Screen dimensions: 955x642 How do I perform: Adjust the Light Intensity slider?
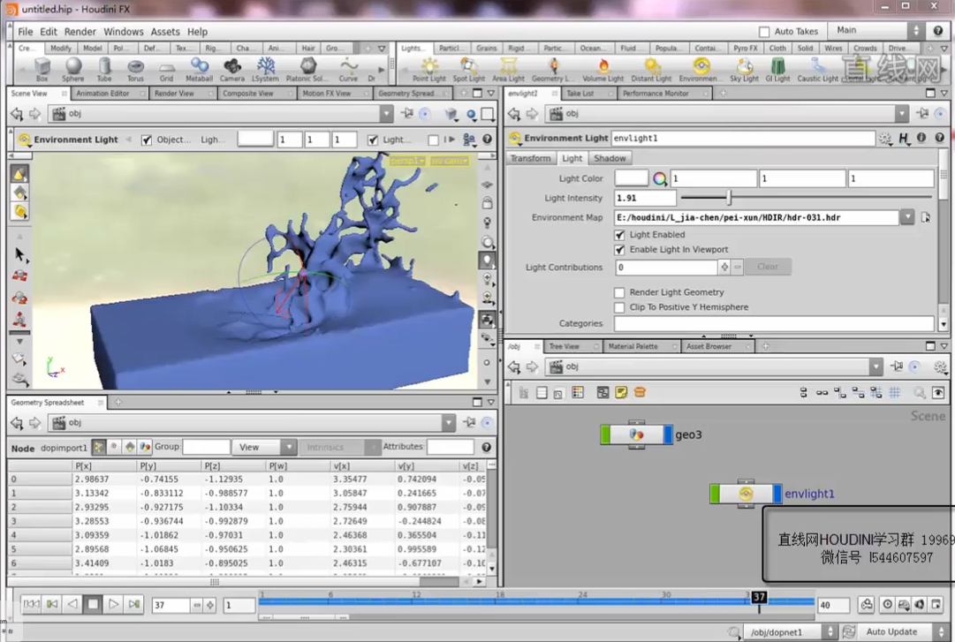point(729,198)
